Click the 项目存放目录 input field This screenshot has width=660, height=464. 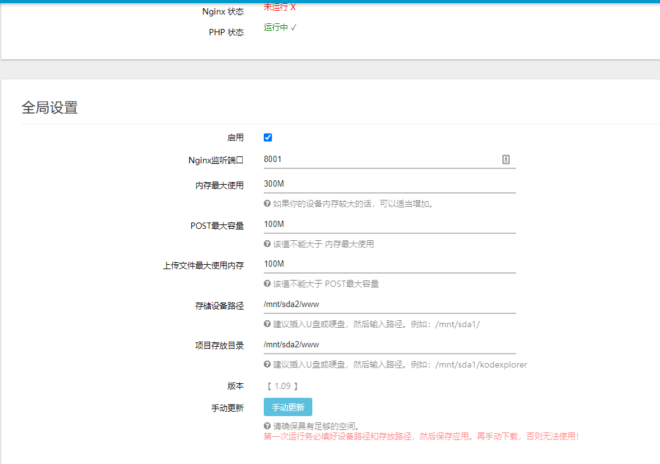coord(389,344)
